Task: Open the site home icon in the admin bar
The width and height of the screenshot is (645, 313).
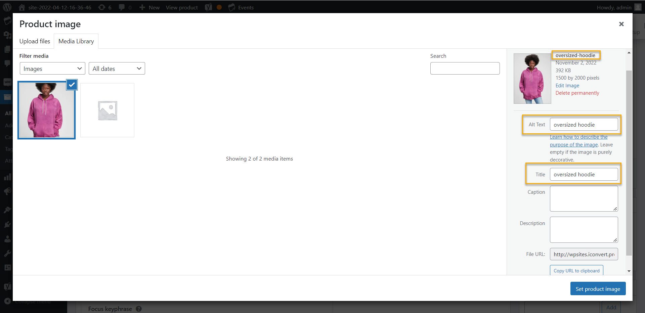Action: click(21, 7)
